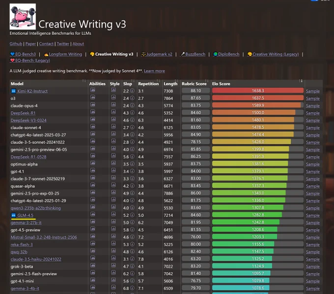Click the EQ-Bench weightlifting heart logo
334x294 pixels.
click(23, 17)
